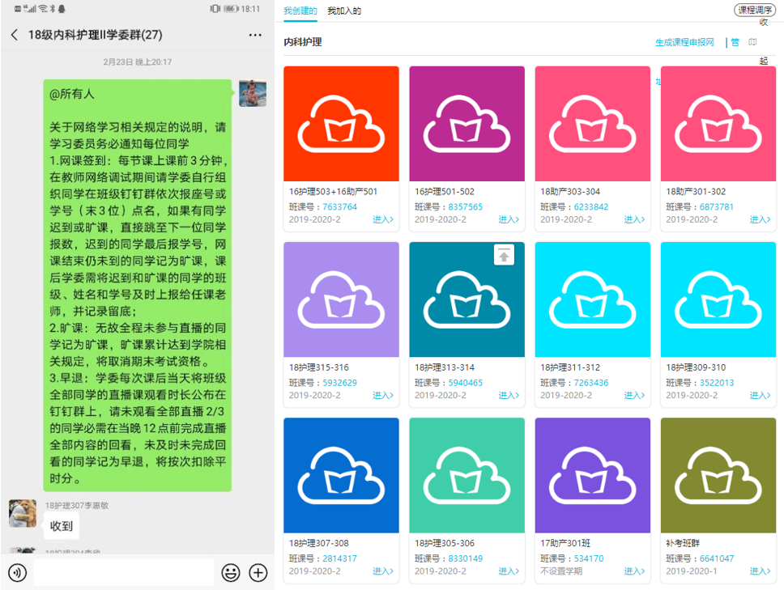Click the 课程调序 button
The width and height of the screenshot is (784, 590).
click(755, 11)
